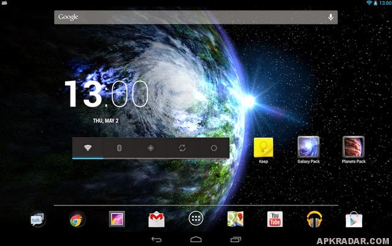Tap the THU, MAY 2 date text

click(106, 121)
